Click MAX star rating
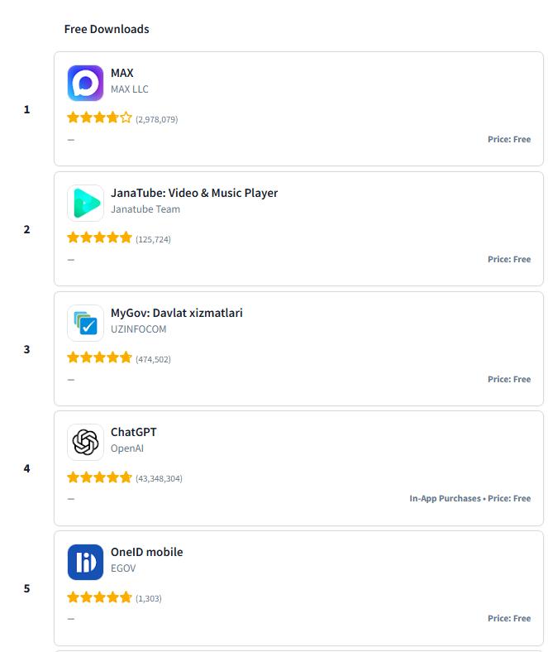The width and height of the screenshot is (548, 652). pos(99,118)
